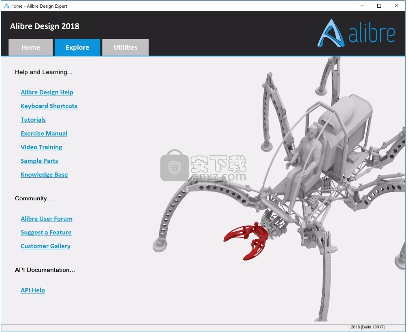Image resolution: width=408 pixels, height=332 pixels.
Task: Select the Explore tab
Action: 77,47
